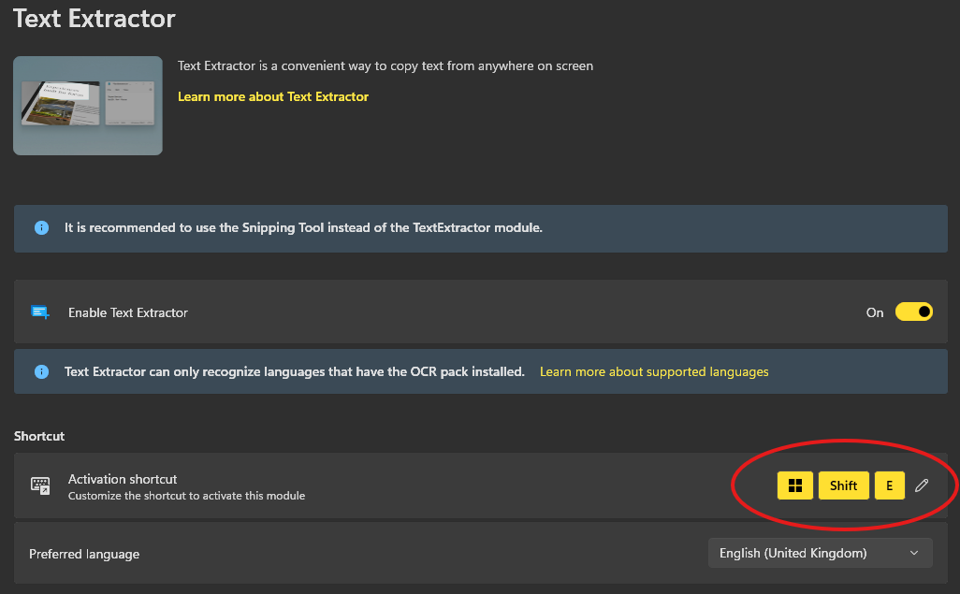Click the Shift key badge
960x594 pixels.
pyautogui.click(x=843, y=485)
